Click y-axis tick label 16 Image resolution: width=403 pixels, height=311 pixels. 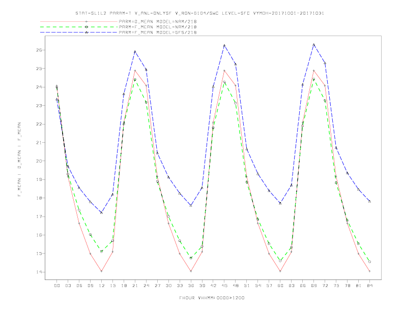tap(39, 235)
